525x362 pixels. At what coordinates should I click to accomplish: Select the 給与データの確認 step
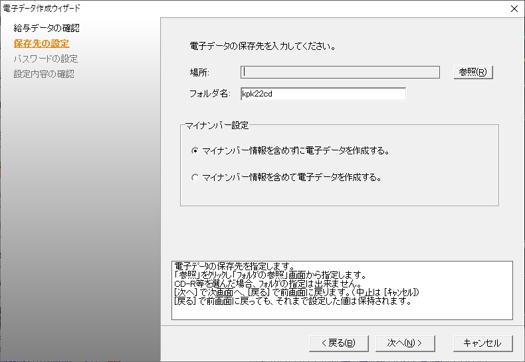(47, 28)
